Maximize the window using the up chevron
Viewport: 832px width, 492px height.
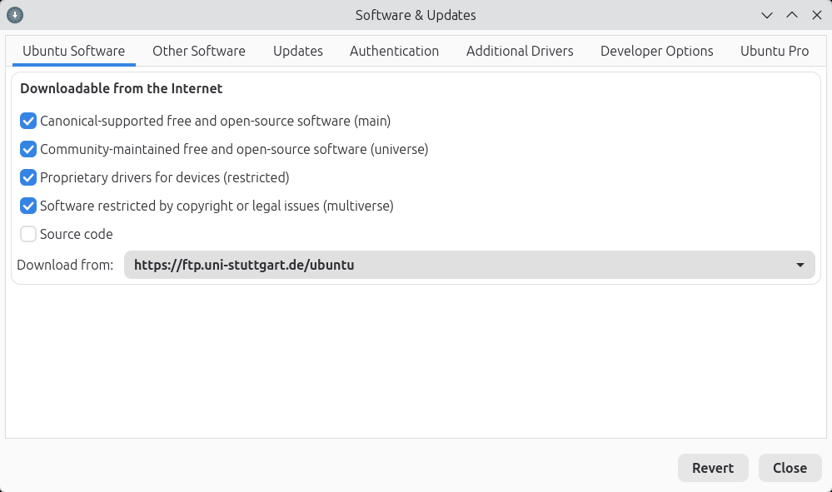pyautogui.click(x=792, y=15)
